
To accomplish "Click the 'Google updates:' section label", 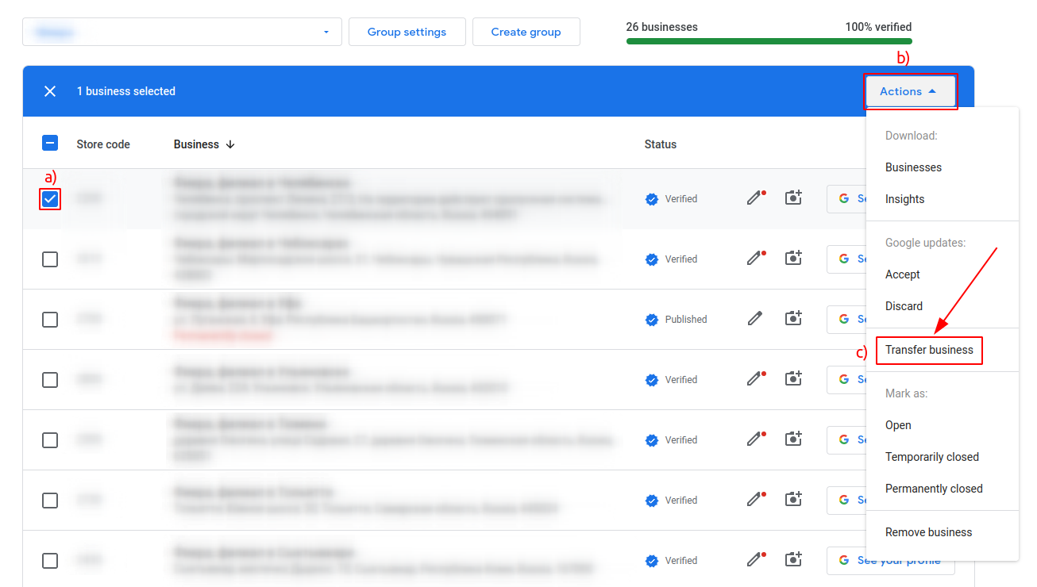I will (x=925, y=243).
